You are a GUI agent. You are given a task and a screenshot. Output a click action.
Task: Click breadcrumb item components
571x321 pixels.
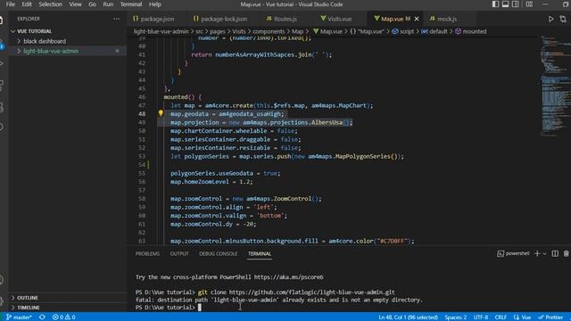coord(269,31)
